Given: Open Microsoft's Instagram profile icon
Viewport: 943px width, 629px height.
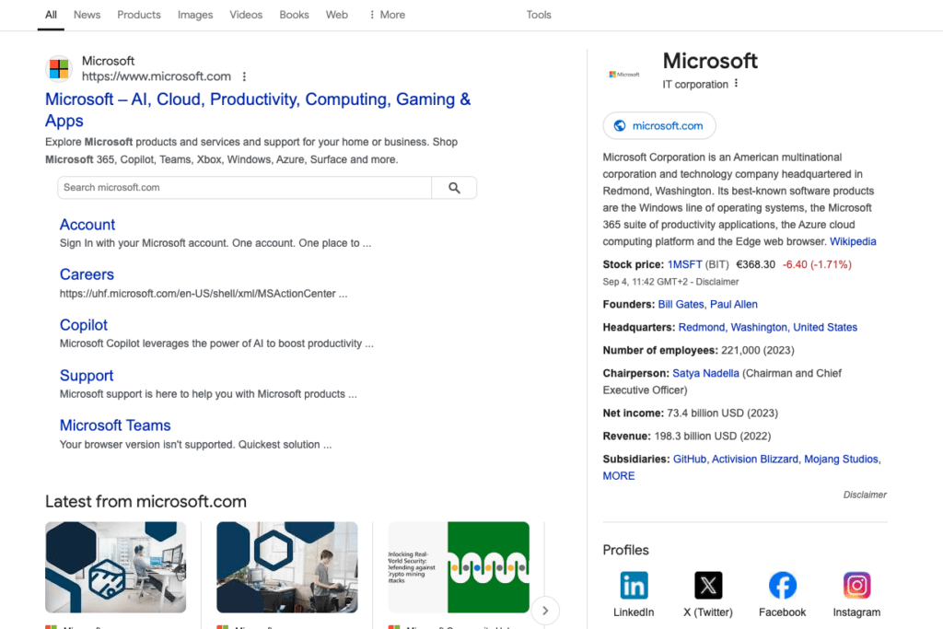Looking at the screenshot, I should 856,585.
